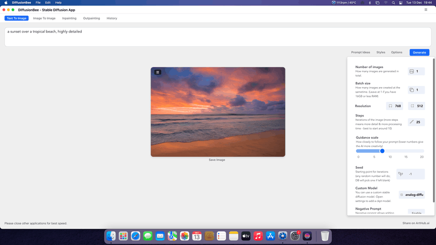Click the Bluetooth icon in menu bar

tap(370, 3)
